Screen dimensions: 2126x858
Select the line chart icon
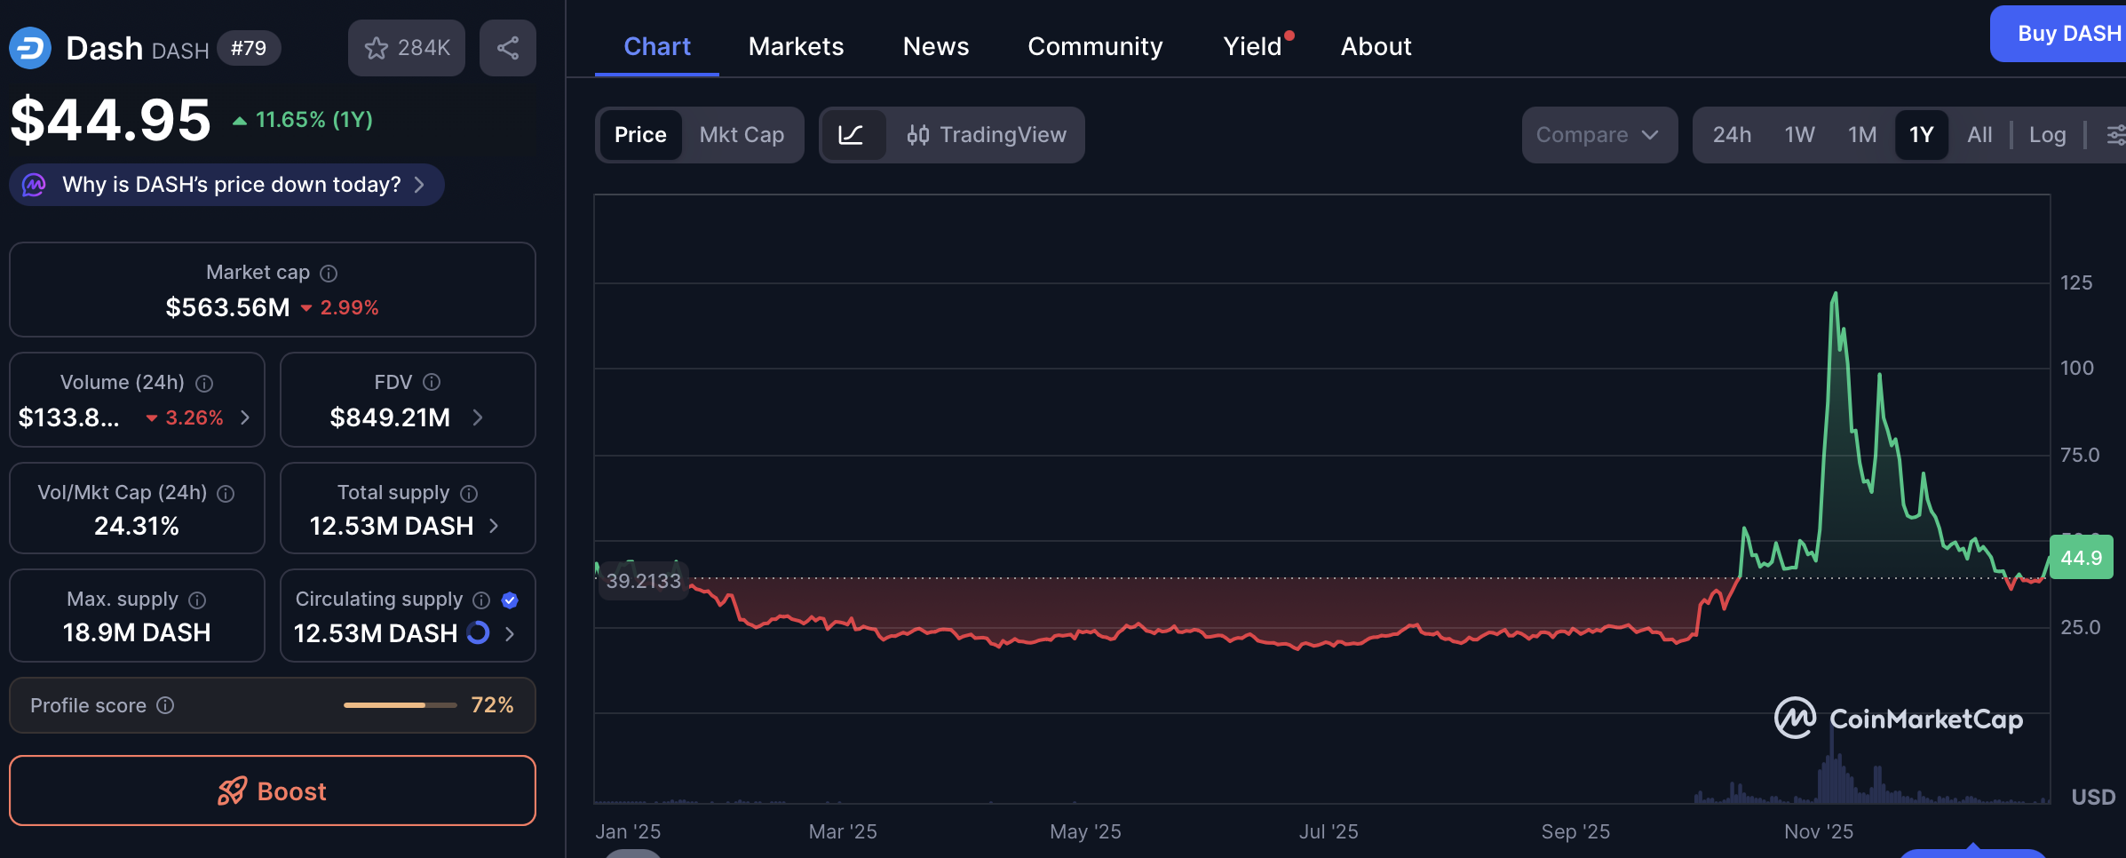click(852, 135)
